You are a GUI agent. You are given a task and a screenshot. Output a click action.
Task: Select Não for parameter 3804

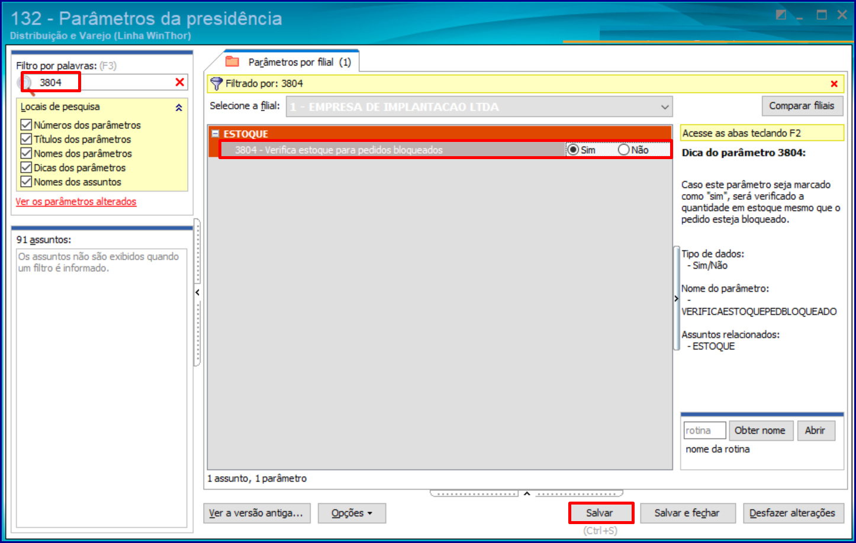point(623,150)
